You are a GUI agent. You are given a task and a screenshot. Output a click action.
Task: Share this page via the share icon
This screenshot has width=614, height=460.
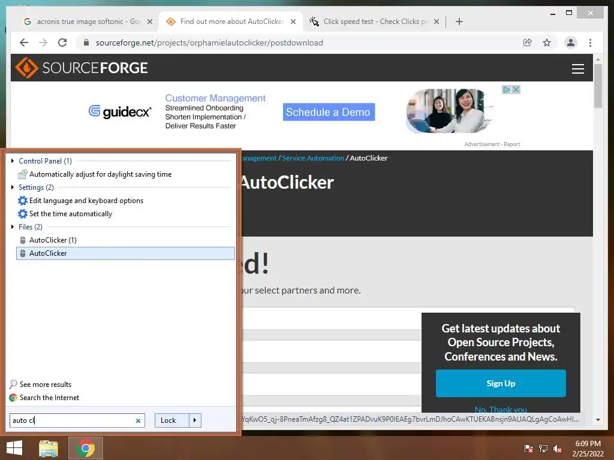528,43
